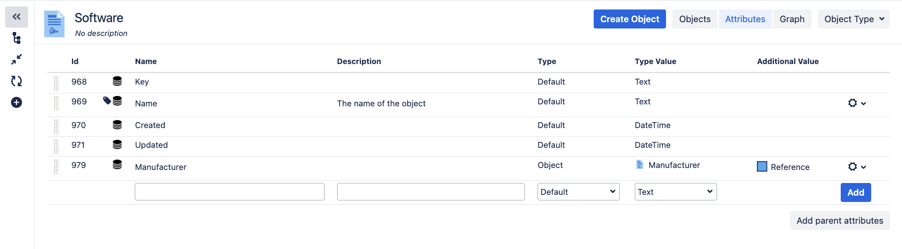902x249 pixels.
Task: Click the Add parent attributes button
Action: 840,221
